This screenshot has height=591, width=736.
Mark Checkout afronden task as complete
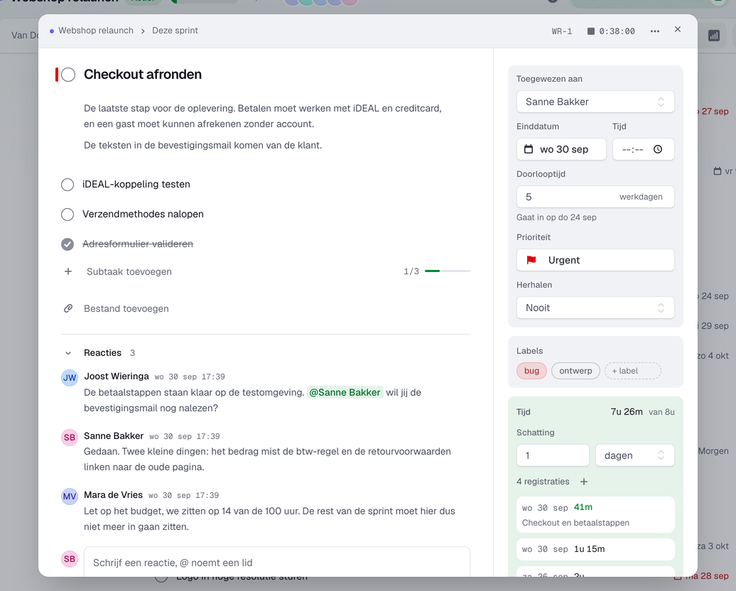pyautogui.click(x=68, y=75)
